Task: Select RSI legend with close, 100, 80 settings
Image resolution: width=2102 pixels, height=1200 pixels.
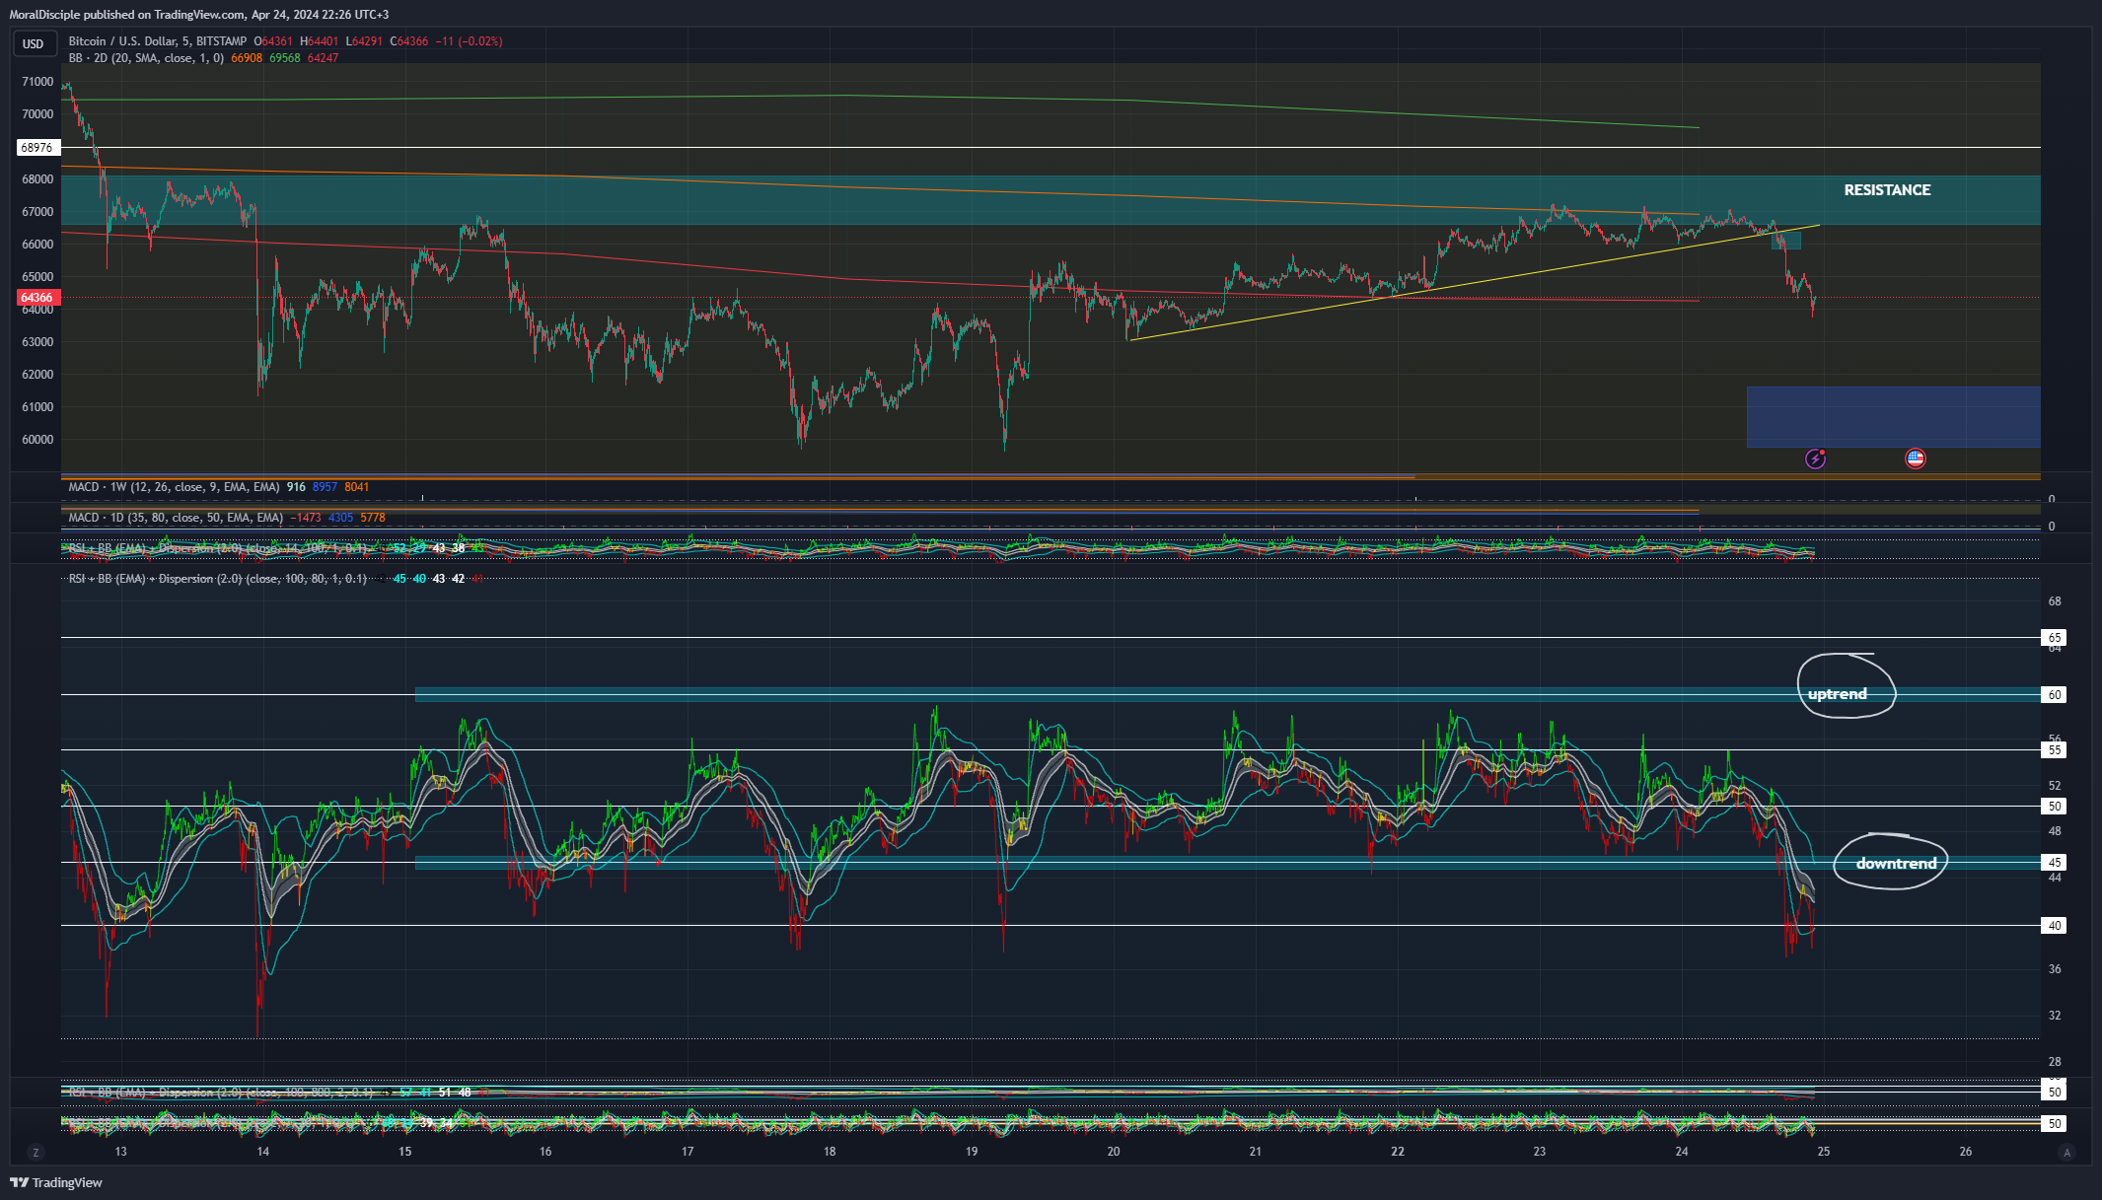Action: pos(217,579)
